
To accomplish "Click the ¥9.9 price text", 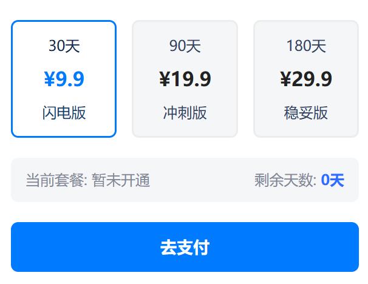I will pyautogui.click(x=64, y=79).
